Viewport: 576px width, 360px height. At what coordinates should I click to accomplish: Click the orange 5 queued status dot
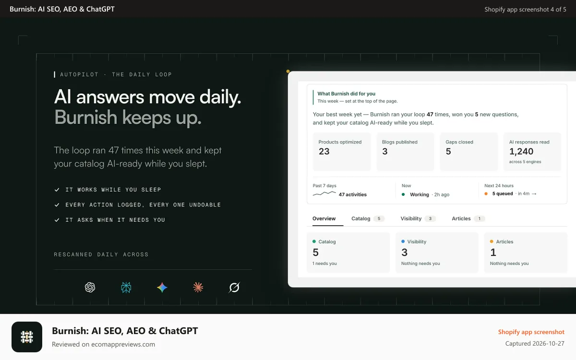click(x=486, y=194)
